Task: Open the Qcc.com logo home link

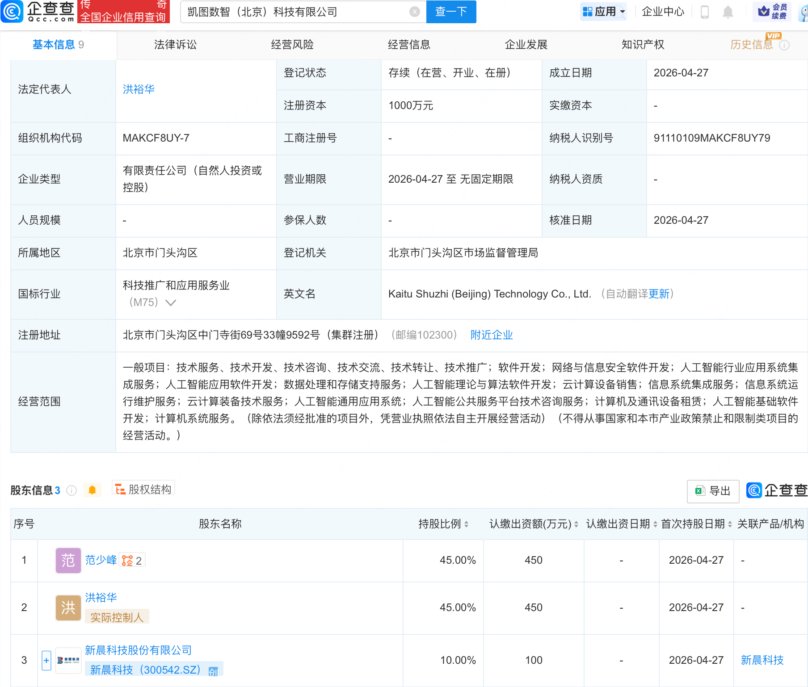Action: point(38,12)
